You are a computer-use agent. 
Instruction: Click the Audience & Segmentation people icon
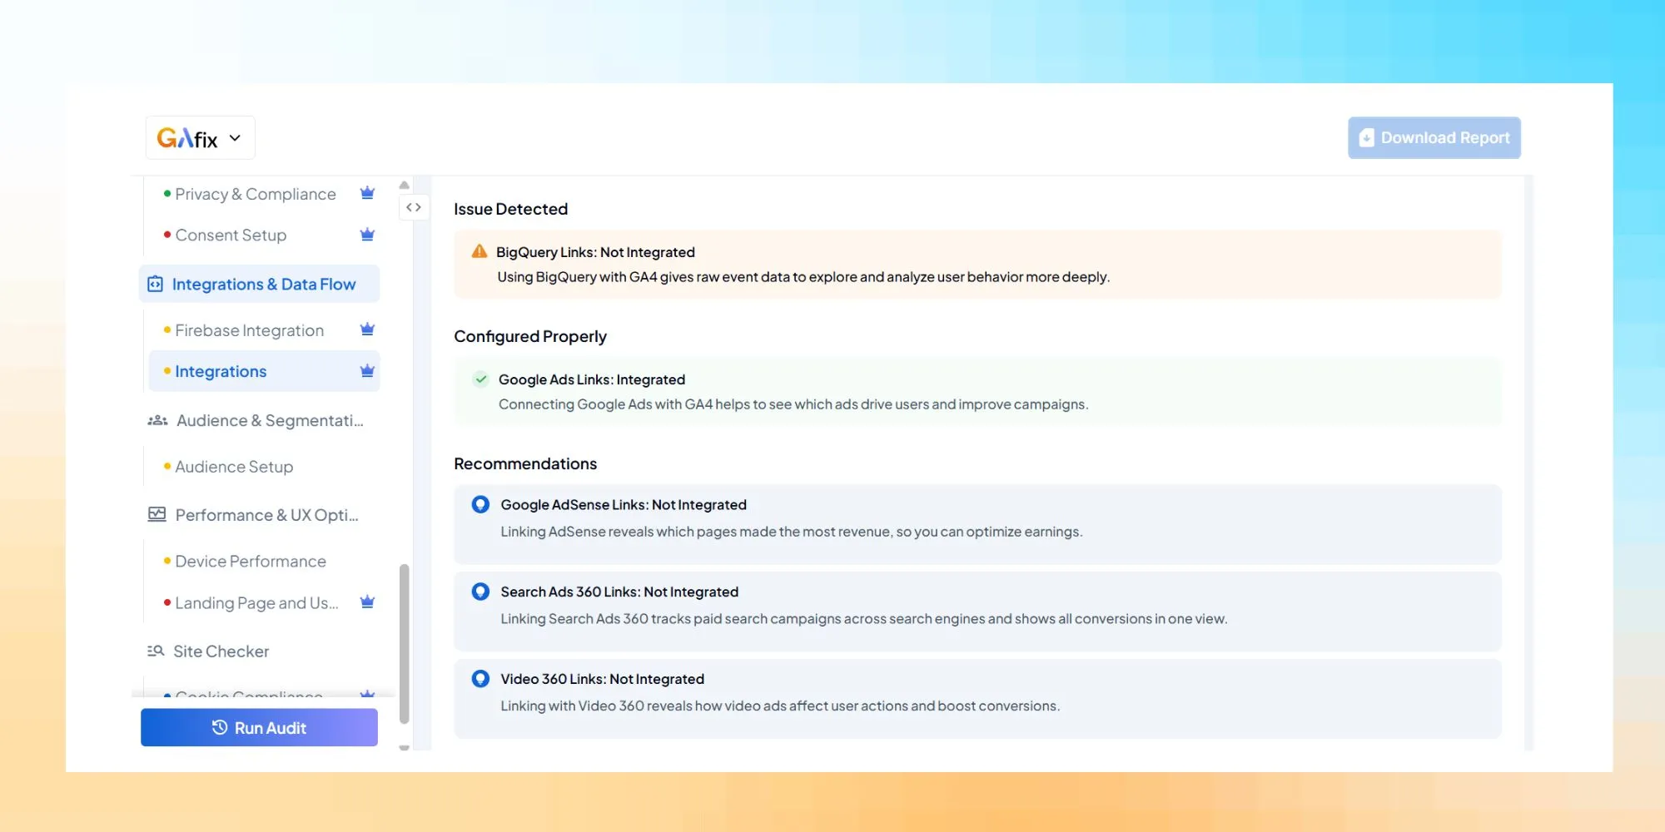(157, 420)
